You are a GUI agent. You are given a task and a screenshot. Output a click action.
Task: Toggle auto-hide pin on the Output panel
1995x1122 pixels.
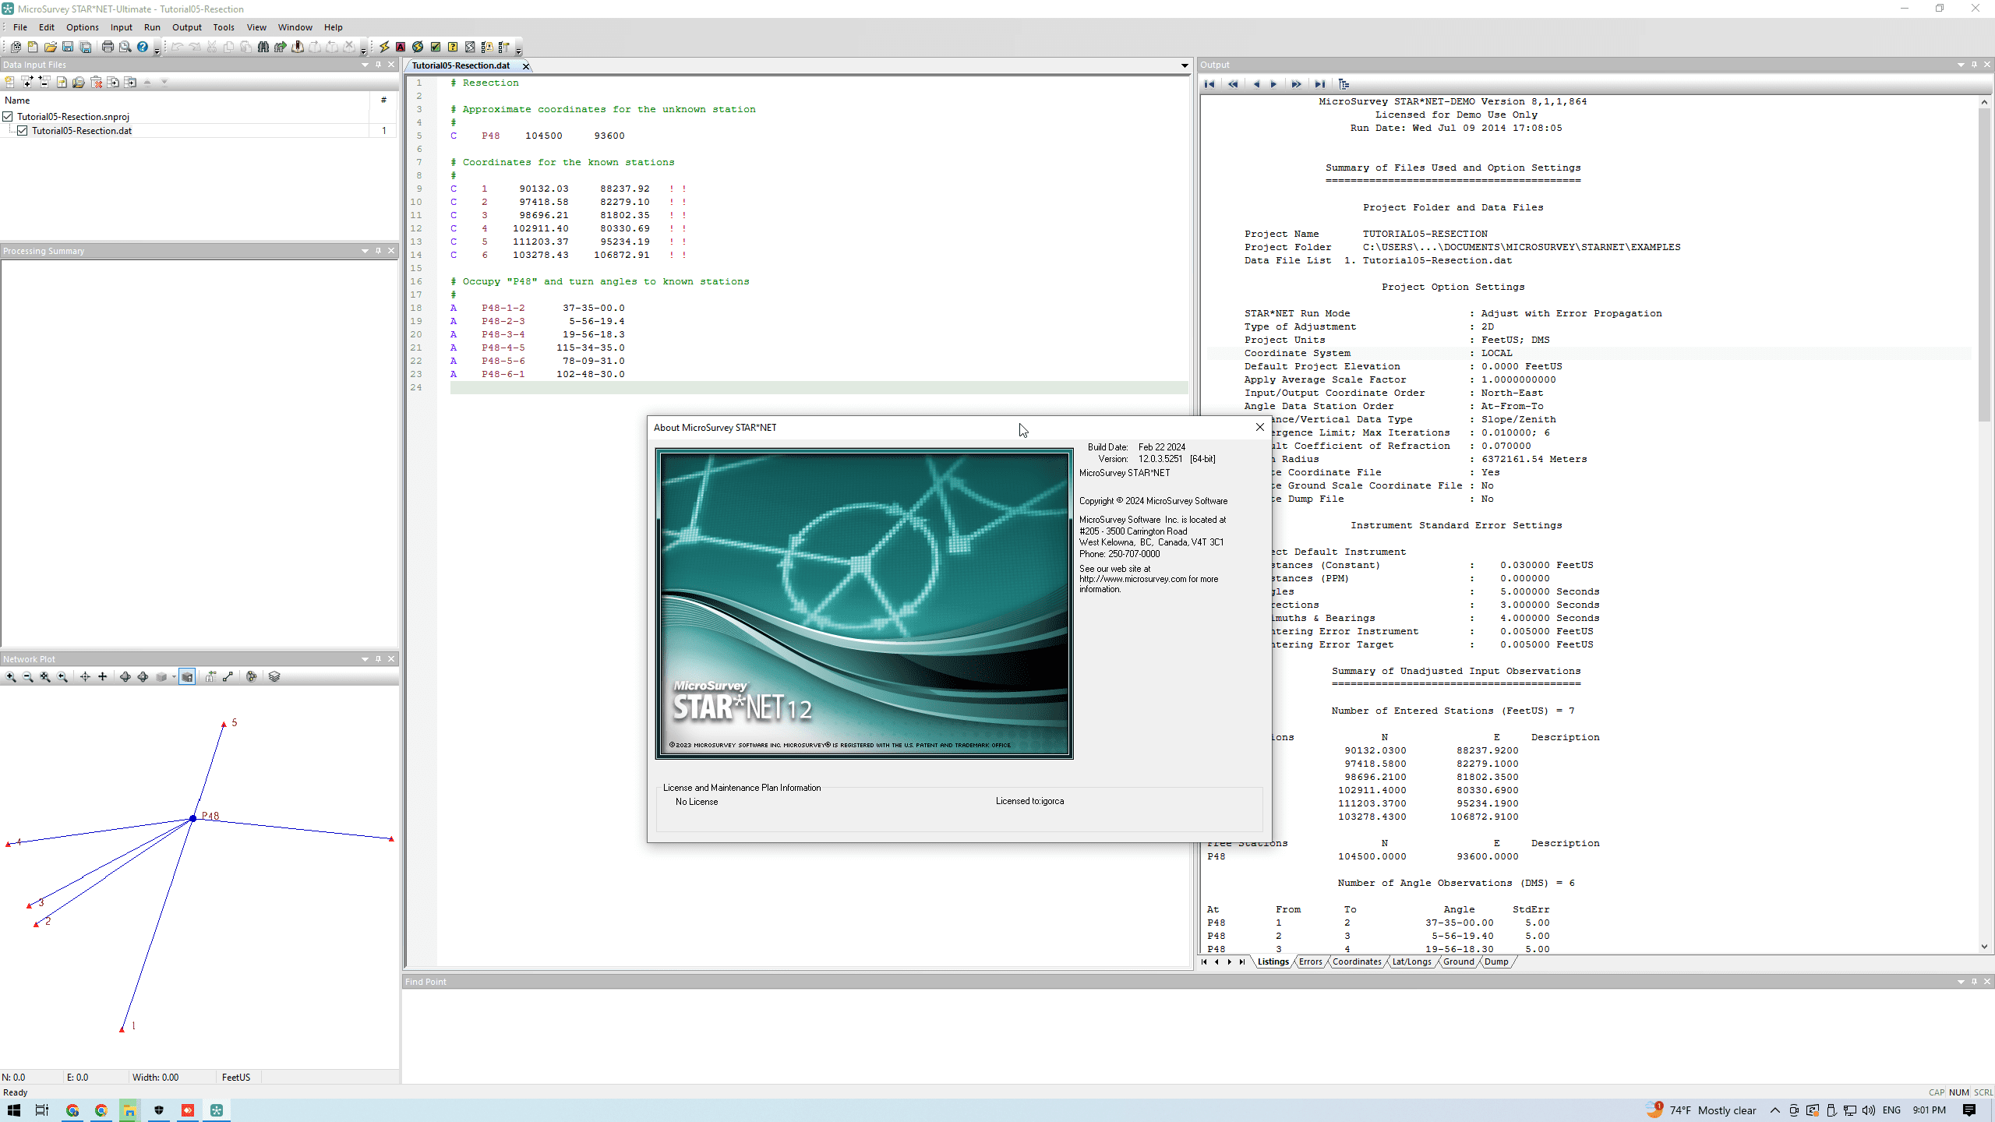pos(1972,65)
